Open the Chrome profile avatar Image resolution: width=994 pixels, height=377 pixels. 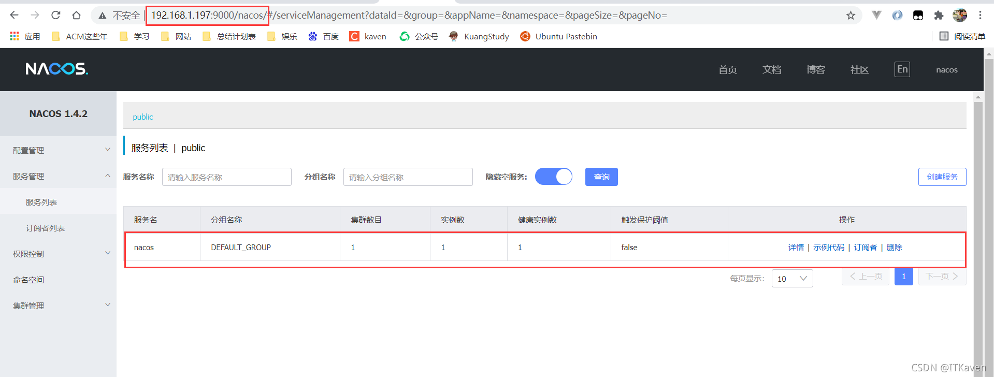960,16
